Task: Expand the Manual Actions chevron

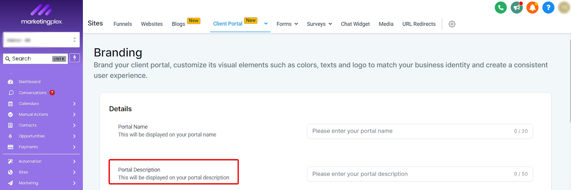Action: point(74,115)
